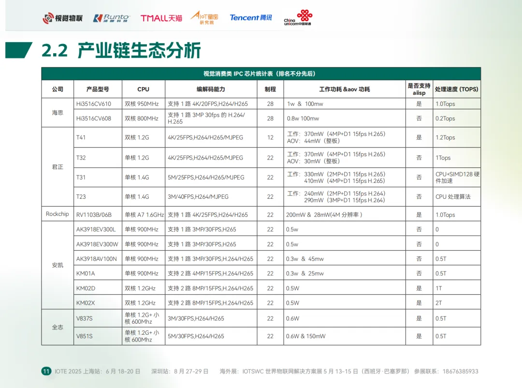Viewport: 522px width, 388px height.
Task: Click the Runto logo
Action: (x=112, y=18)
